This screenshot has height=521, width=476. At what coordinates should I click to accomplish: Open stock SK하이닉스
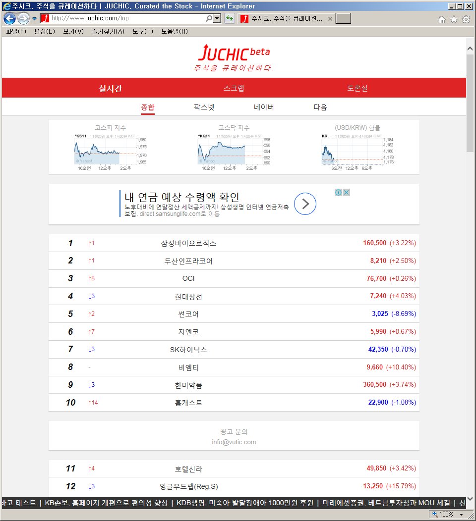[x=188, y=350]
